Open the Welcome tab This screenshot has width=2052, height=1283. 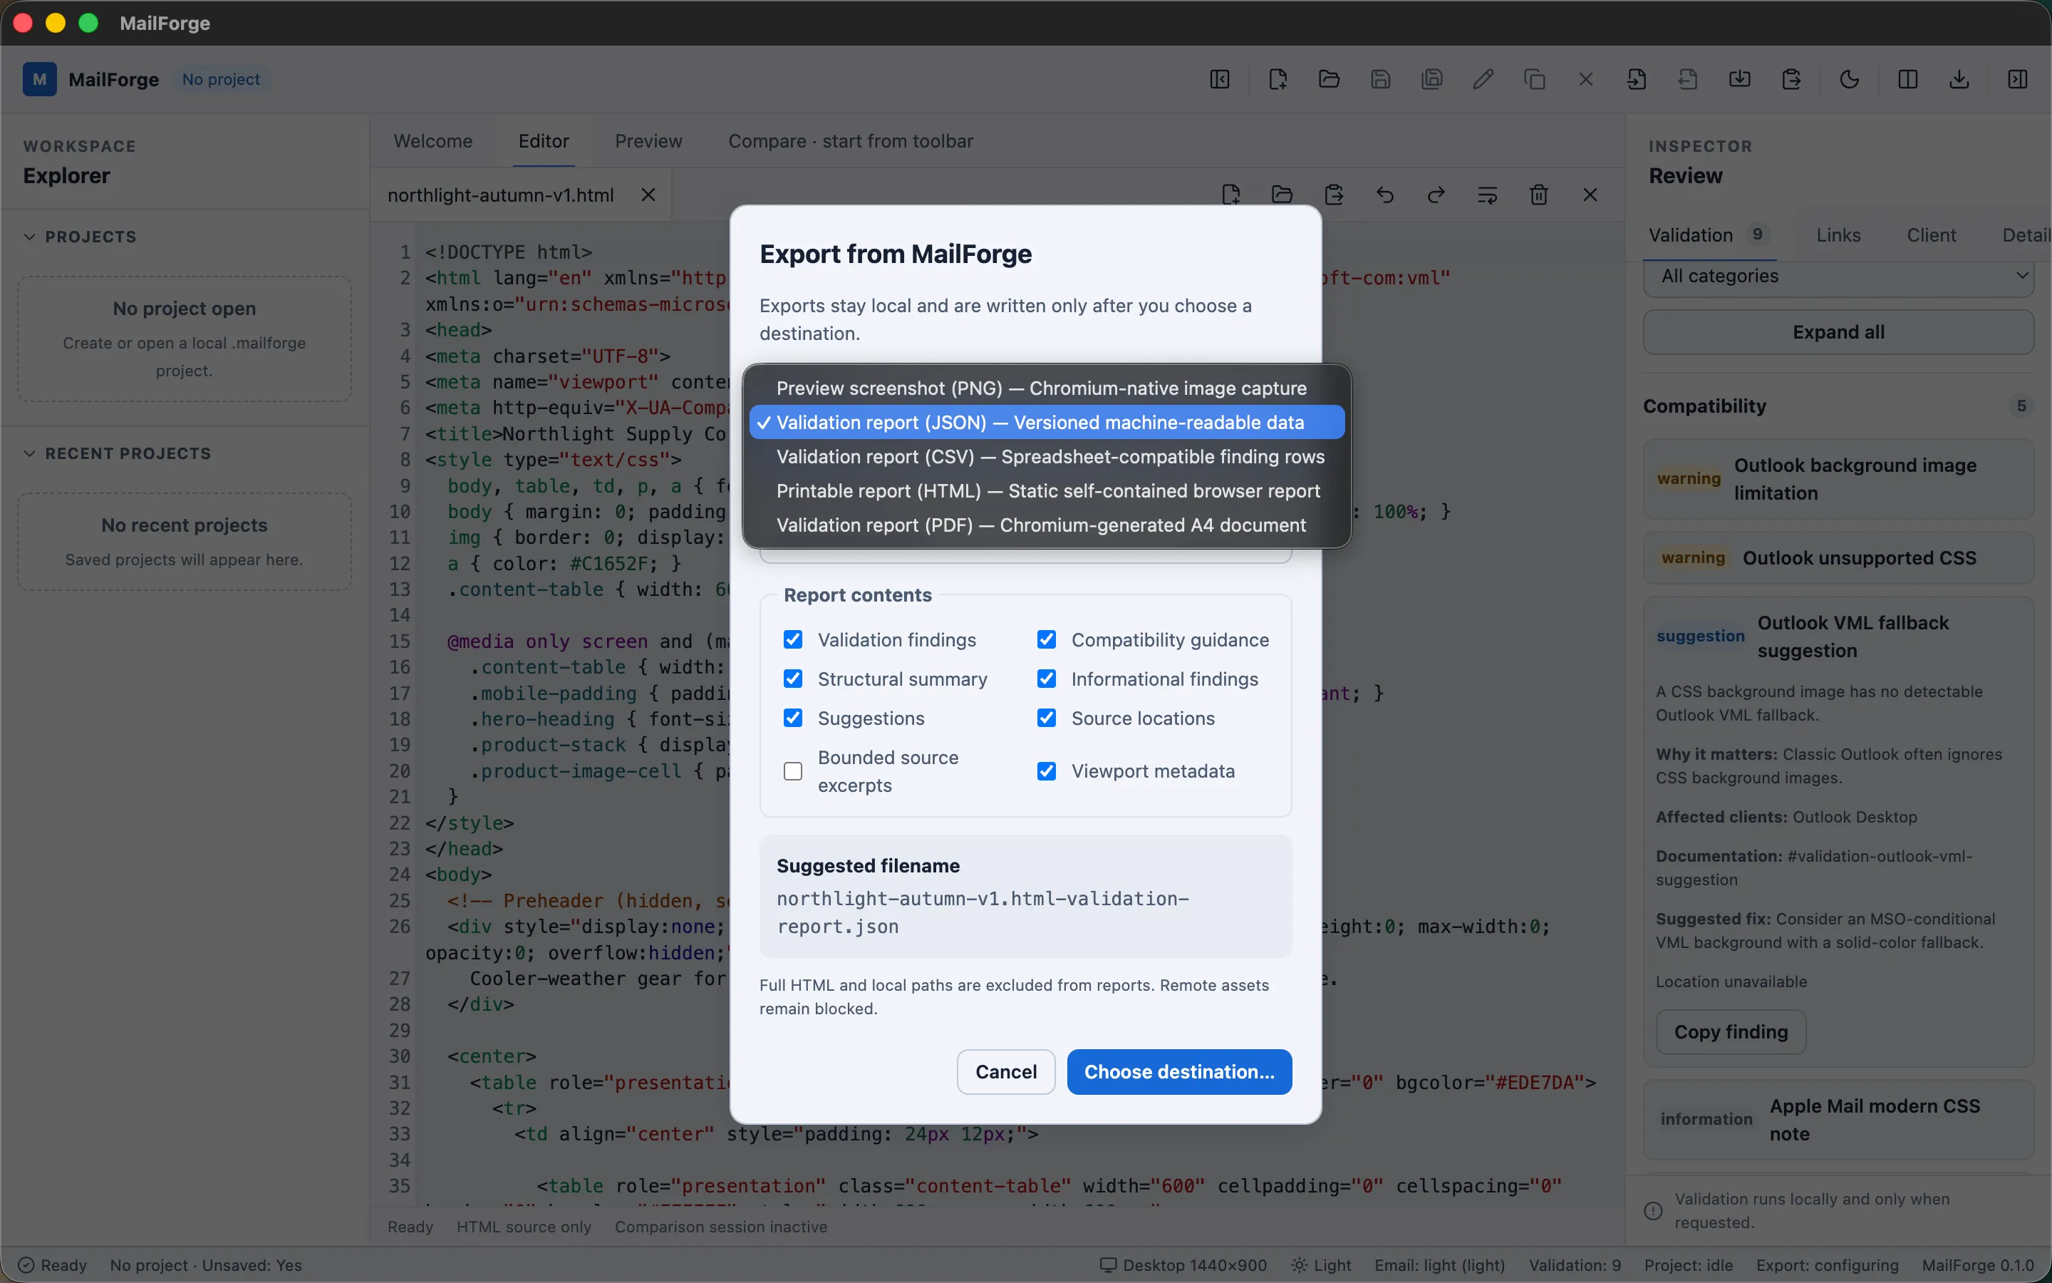click(x=432, y=141)
